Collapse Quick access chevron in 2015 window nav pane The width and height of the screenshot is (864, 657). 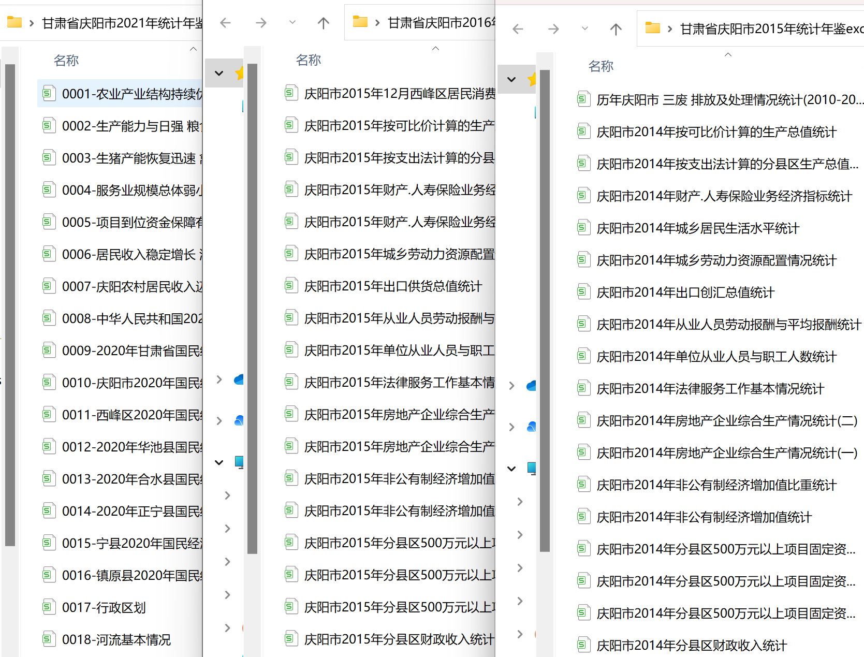511,79
